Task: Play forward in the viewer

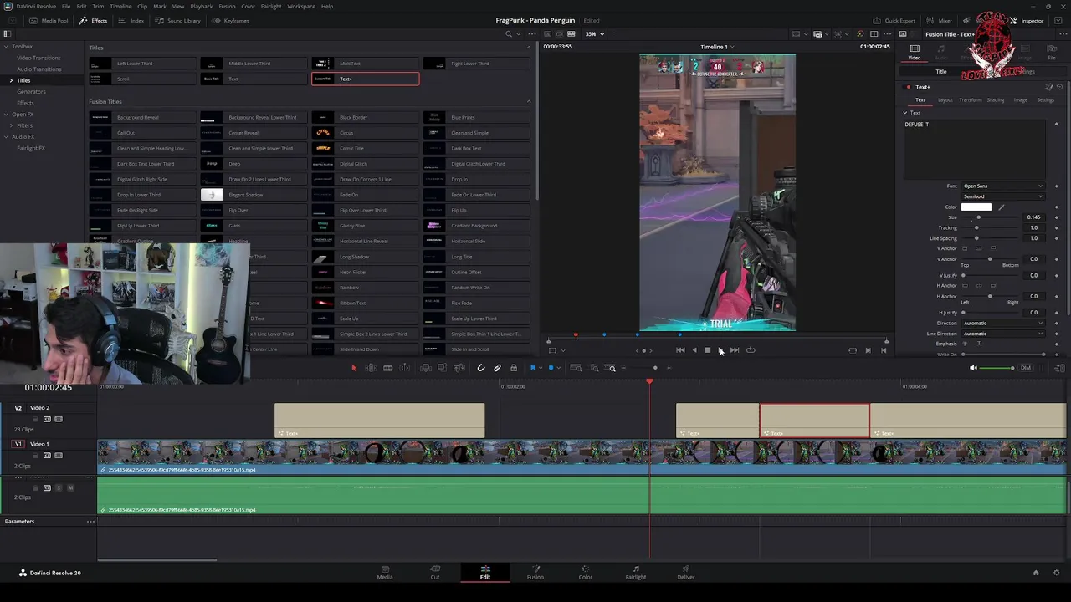Action: [x=720, y=350]
